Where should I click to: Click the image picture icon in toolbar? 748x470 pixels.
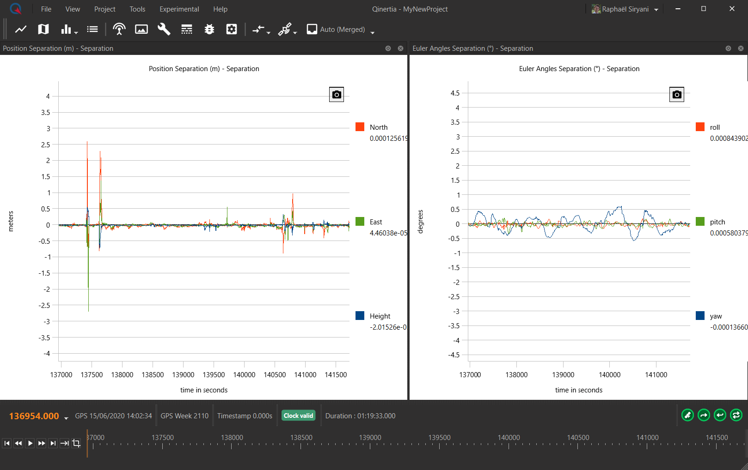pos(141,30)
